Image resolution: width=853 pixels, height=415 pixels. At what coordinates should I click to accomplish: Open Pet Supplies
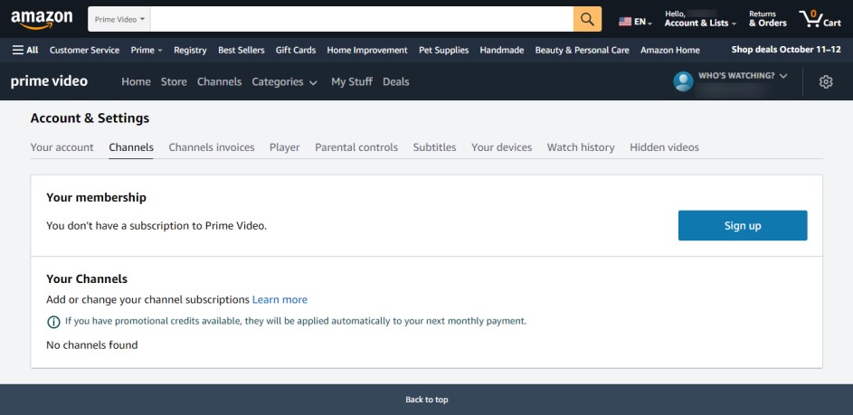coord(444,50)
